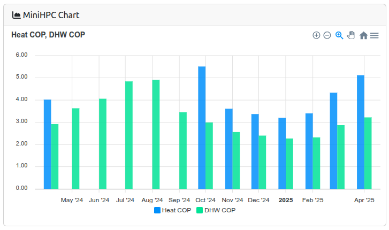Click the zoom in plus icon

coord(316,35)
